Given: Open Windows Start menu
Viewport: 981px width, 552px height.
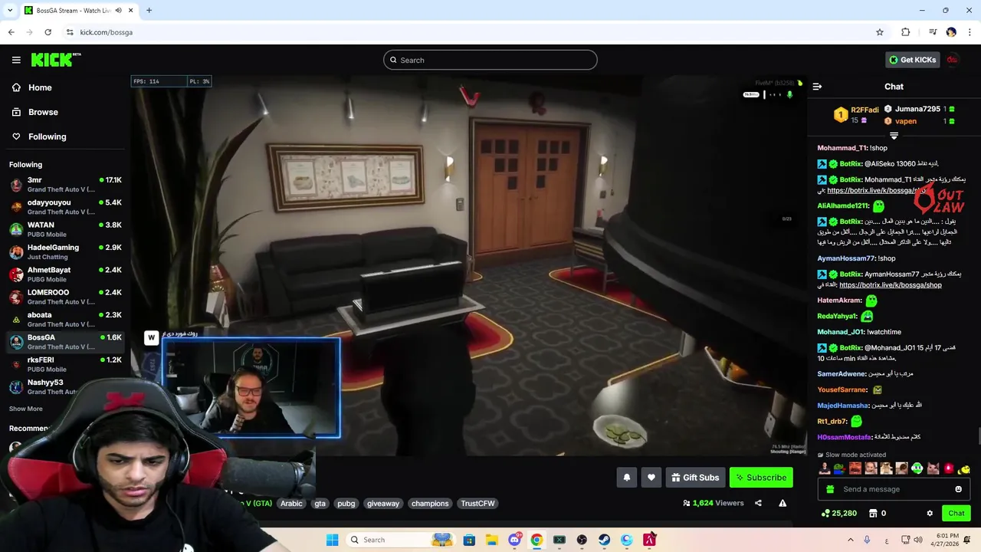Looking at the screenshot, I should (332, 540).
